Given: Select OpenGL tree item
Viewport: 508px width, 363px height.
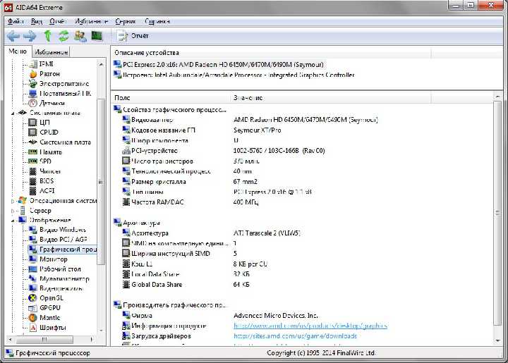Looking at the screenshot, I should point(46,297).
